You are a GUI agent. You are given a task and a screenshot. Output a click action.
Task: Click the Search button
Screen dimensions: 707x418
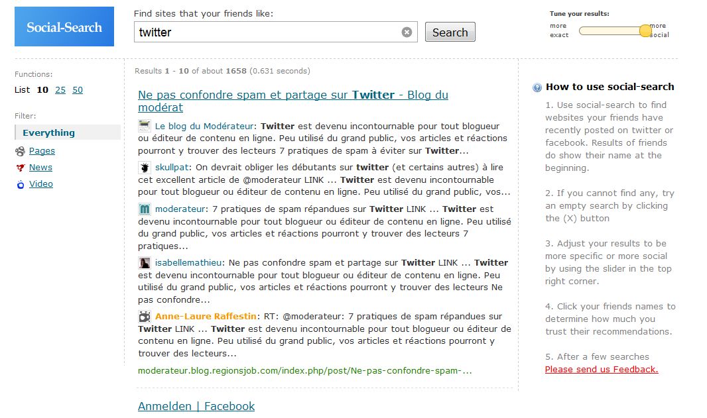[x=450, y=32]
